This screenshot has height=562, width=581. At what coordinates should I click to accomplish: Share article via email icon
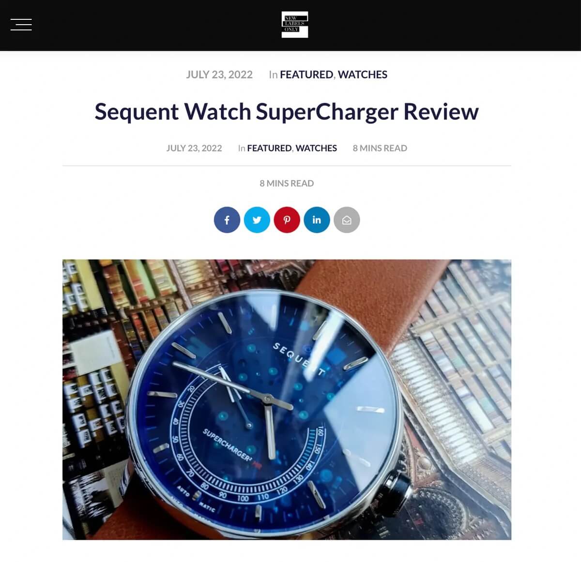347,220
